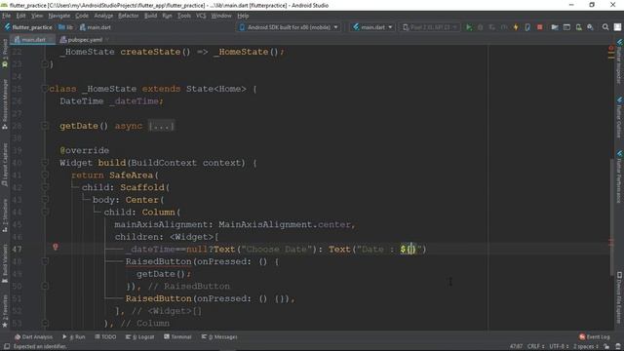The image size is (624, 351).
Task: Open the Flutter Outline side panel
Action: [619, 117]
